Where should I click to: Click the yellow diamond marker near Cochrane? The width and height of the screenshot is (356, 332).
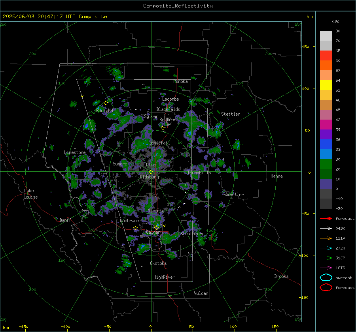[136, 228]
